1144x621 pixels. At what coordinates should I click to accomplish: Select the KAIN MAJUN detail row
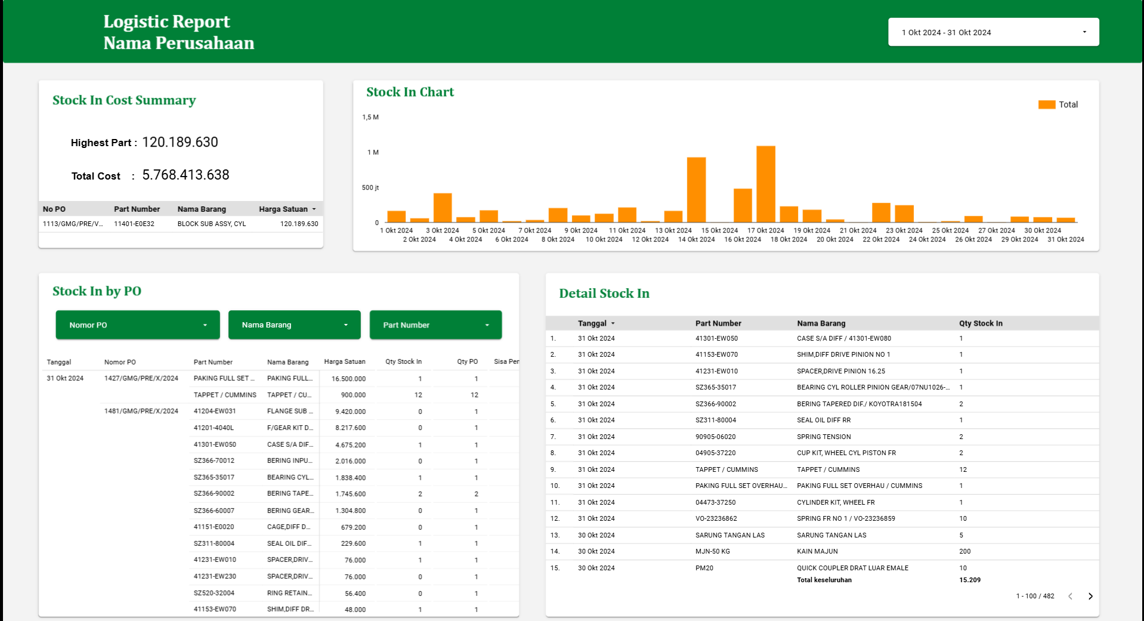(x=817, y=551)
